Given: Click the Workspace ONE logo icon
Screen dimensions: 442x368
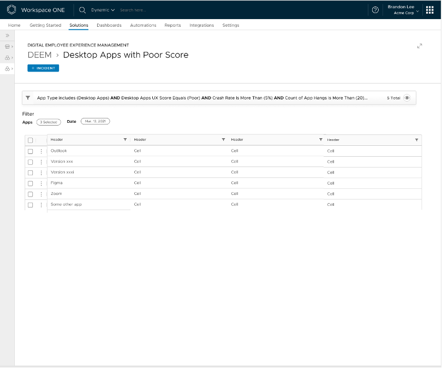Looking at the screenshot, I should pos(11,10).
